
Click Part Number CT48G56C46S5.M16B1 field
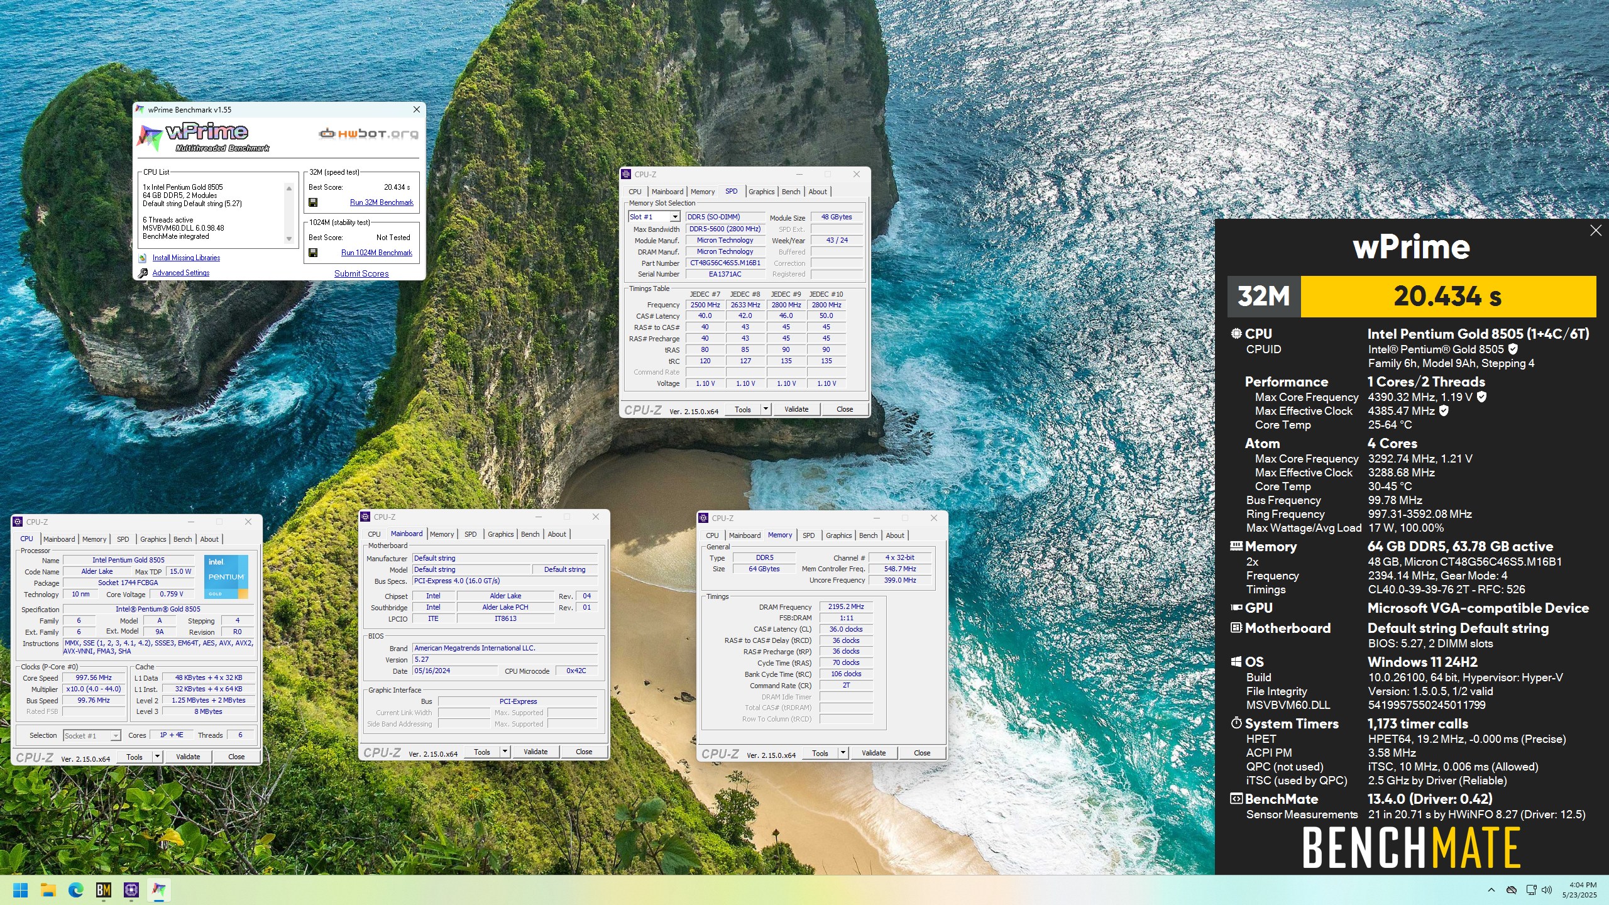coord(725,263)
